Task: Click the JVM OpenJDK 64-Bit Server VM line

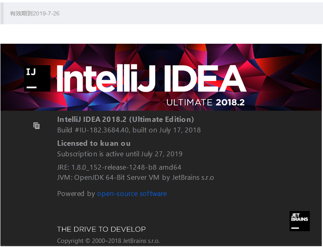Action: click(135, 177)
